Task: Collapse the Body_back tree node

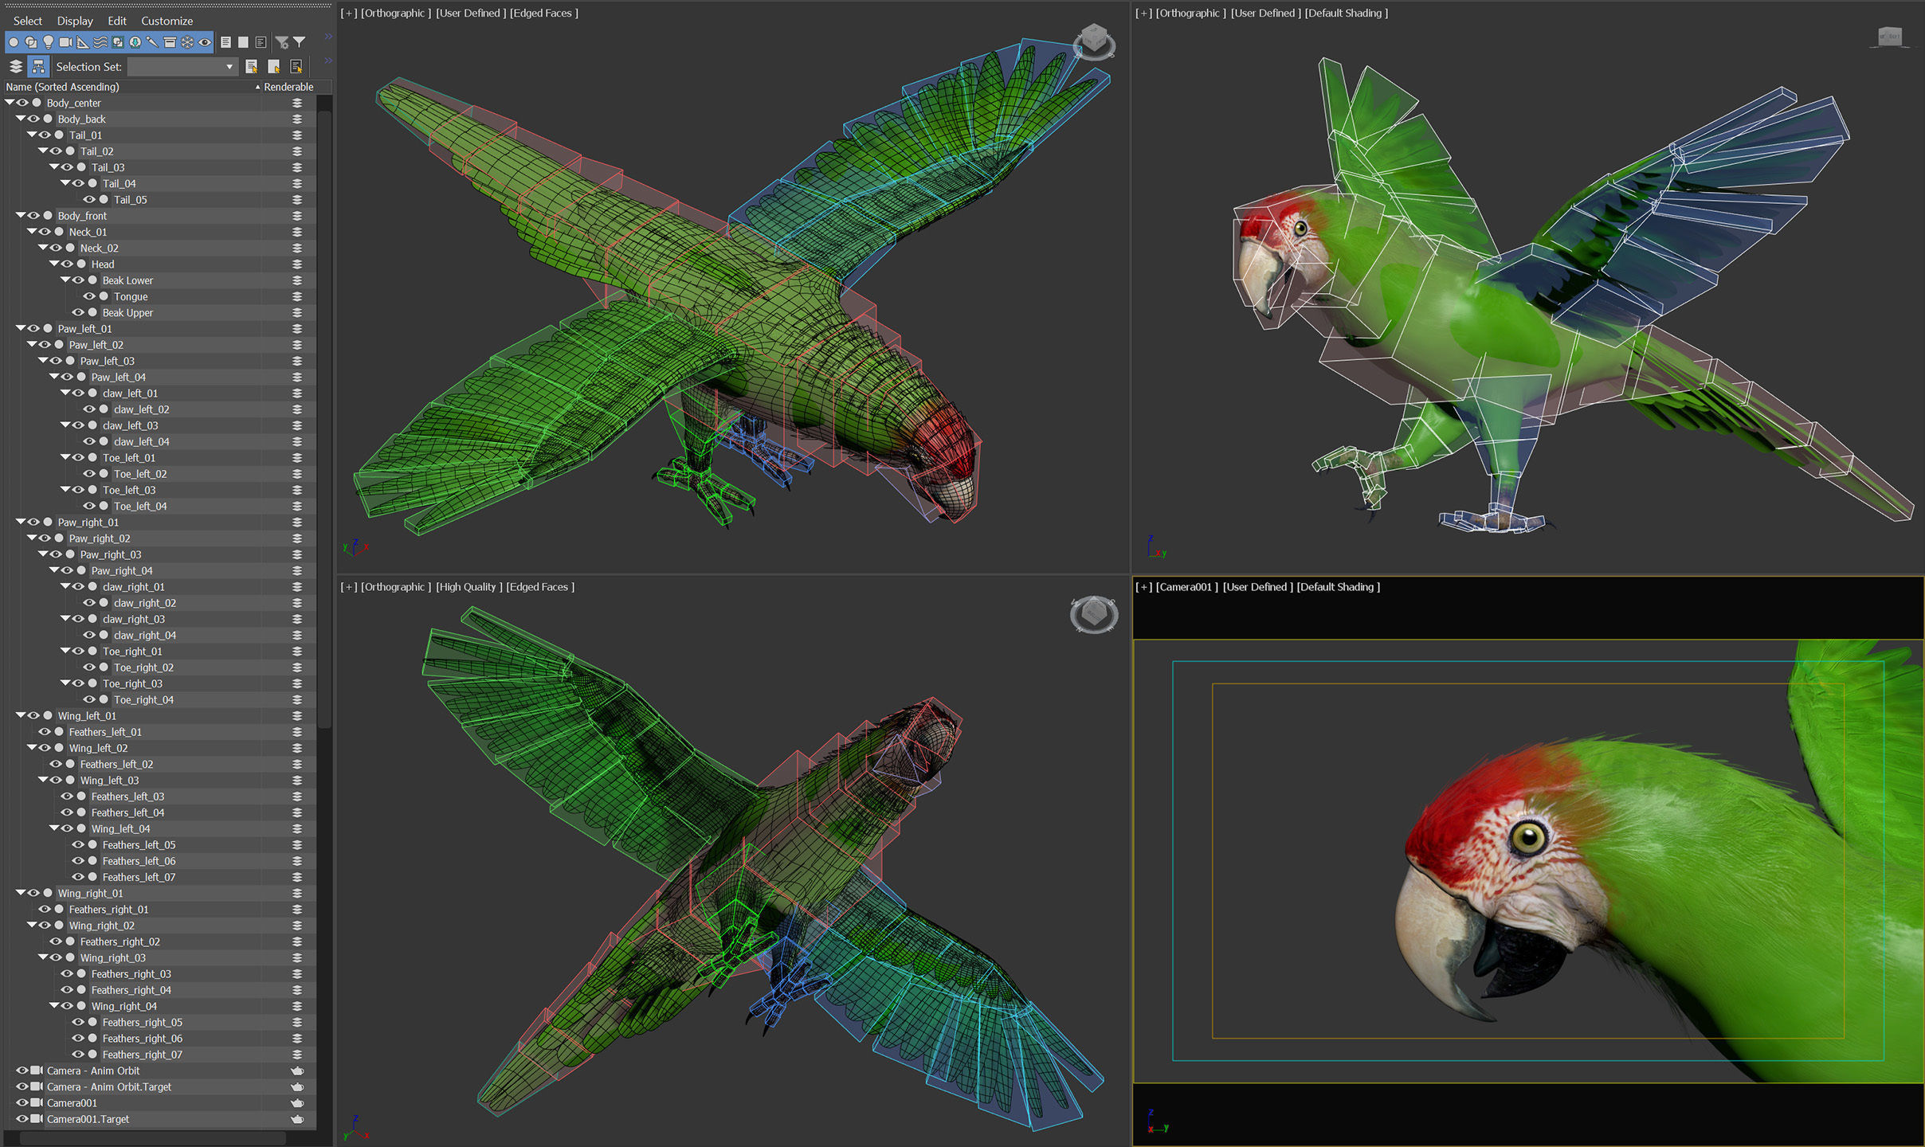Action: coord(21,119)
